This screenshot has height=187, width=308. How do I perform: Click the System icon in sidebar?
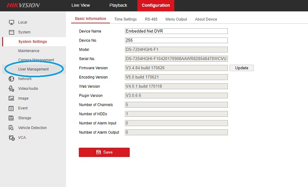tap(12, 32)
